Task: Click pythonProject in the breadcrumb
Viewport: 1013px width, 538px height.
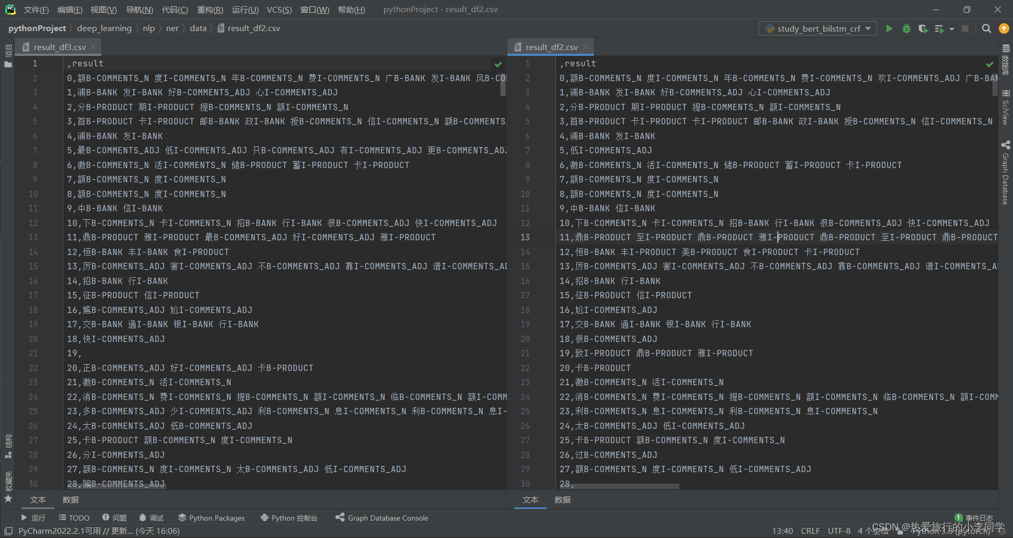Action: pyautogui.click(x=37, y=28)
